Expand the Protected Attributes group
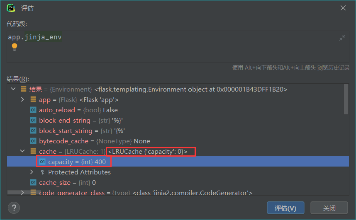Image resolution: width=356 pixels, height=220 pixels. [32, 172]
